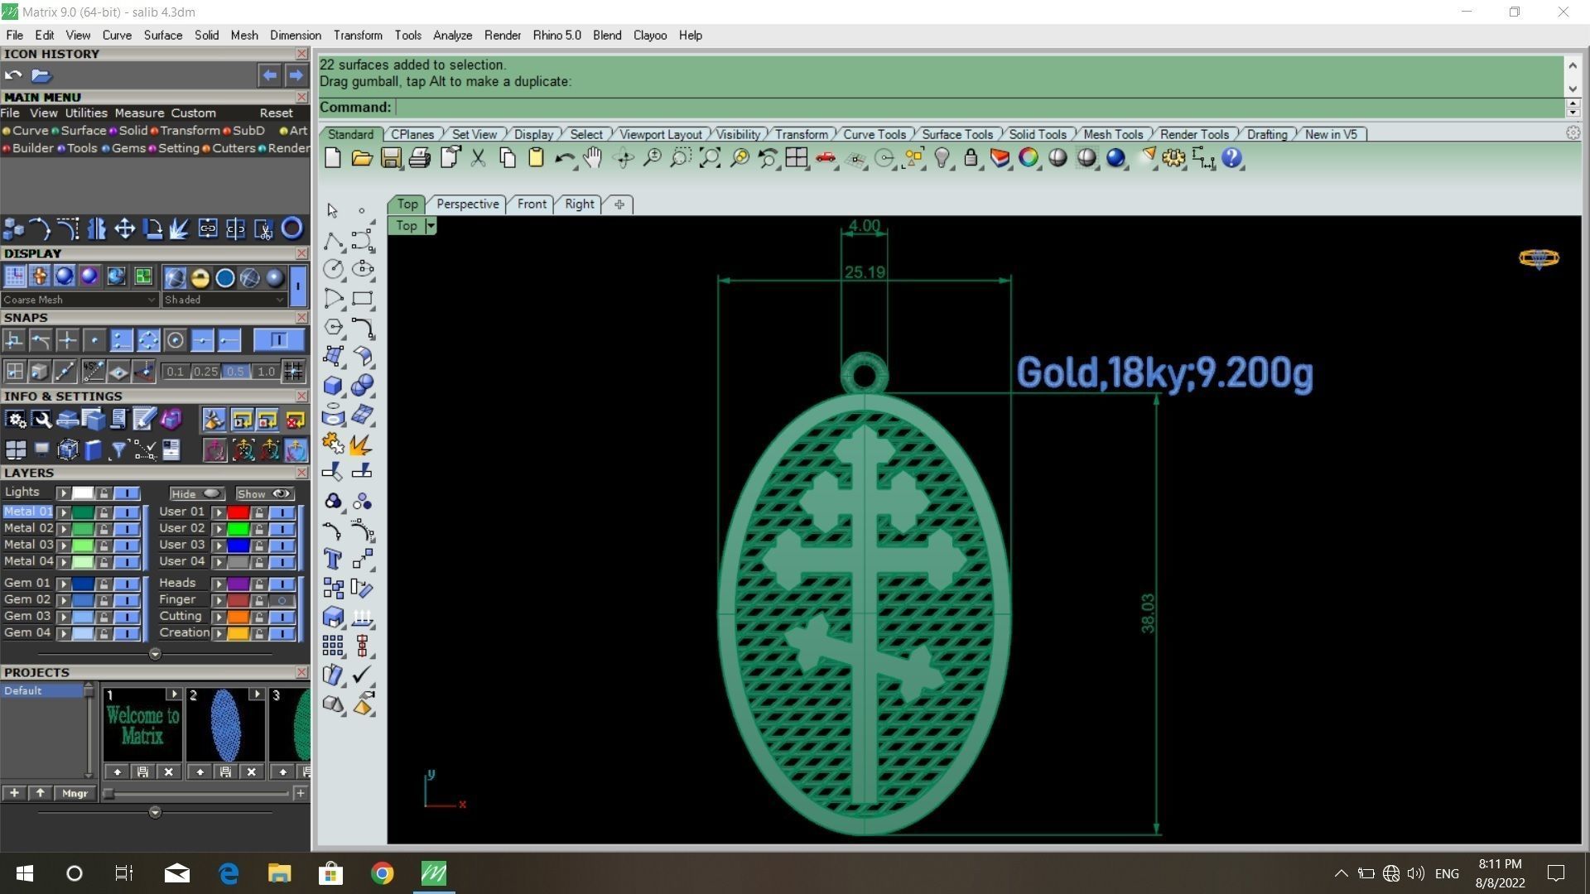The height and width of the screenshot is (894, 1590).
Task: Open the Coarse Mesh dropdown
Action: (79, 300)
